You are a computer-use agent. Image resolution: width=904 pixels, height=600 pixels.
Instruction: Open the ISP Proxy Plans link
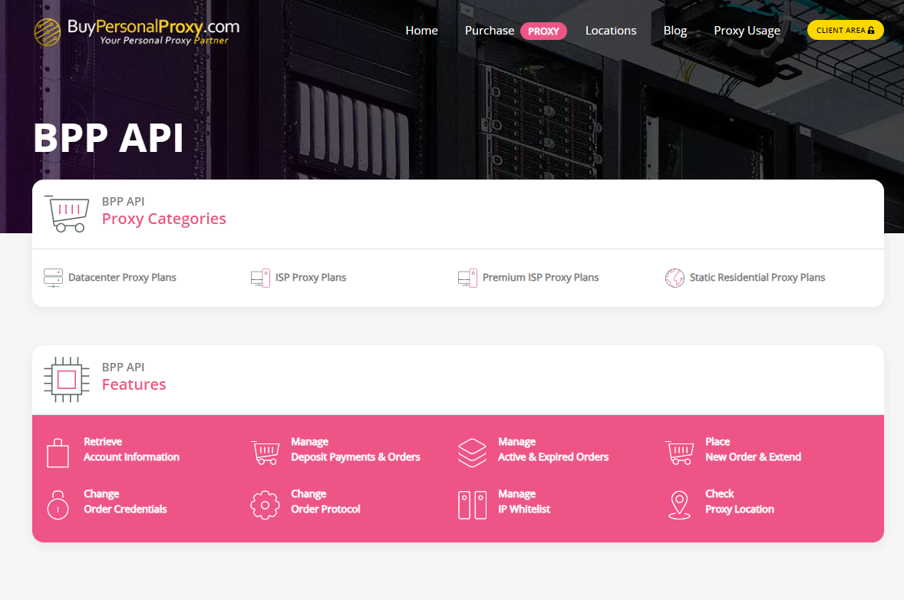point(311,277)
